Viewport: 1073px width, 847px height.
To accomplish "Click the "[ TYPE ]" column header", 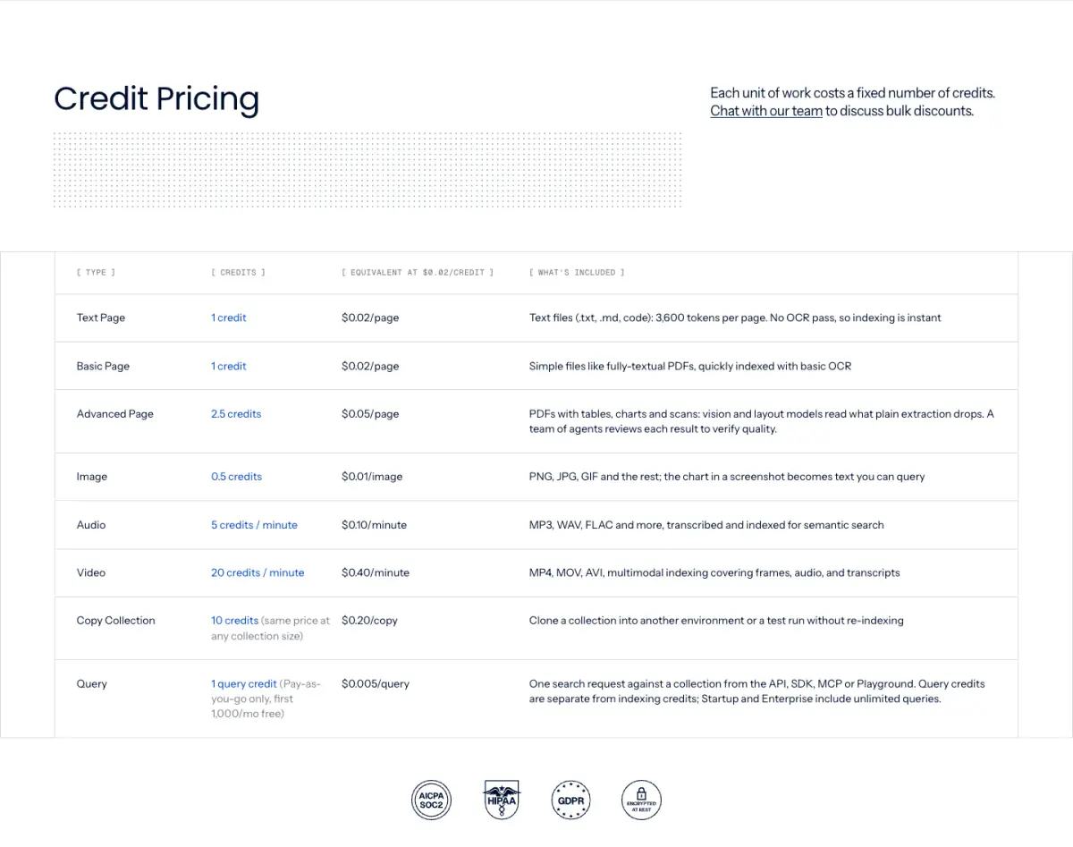I will click(96, 272).
